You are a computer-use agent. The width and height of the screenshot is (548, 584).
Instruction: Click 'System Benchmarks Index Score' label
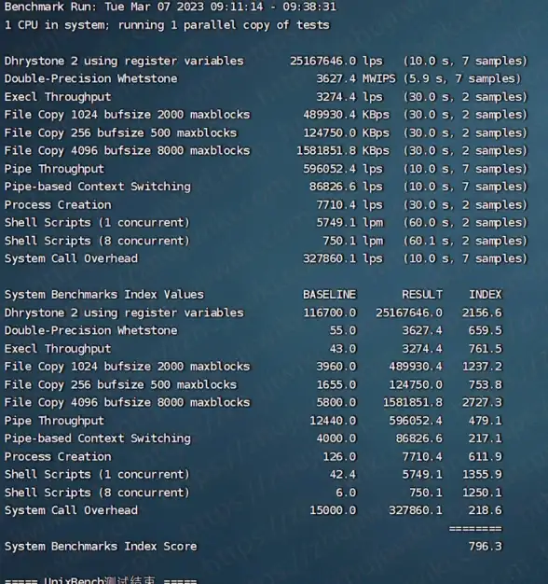[101, 547]
